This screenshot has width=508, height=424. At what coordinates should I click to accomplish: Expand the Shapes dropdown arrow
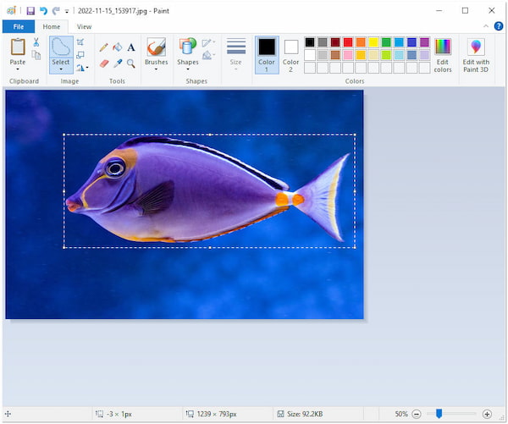[x=188, y=69]
